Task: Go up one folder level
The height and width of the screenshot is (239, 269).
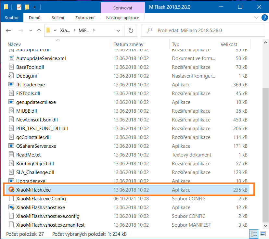Action: [39, 31]
